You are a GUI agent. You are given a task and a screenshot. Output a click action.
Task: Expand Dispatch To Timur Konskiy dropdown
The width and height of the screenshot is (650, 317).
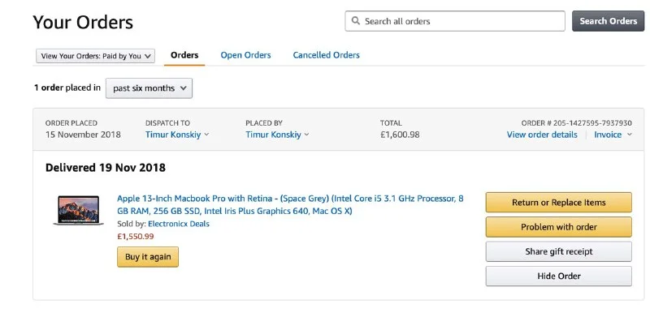pyautogui.click(x=177, y=135)
